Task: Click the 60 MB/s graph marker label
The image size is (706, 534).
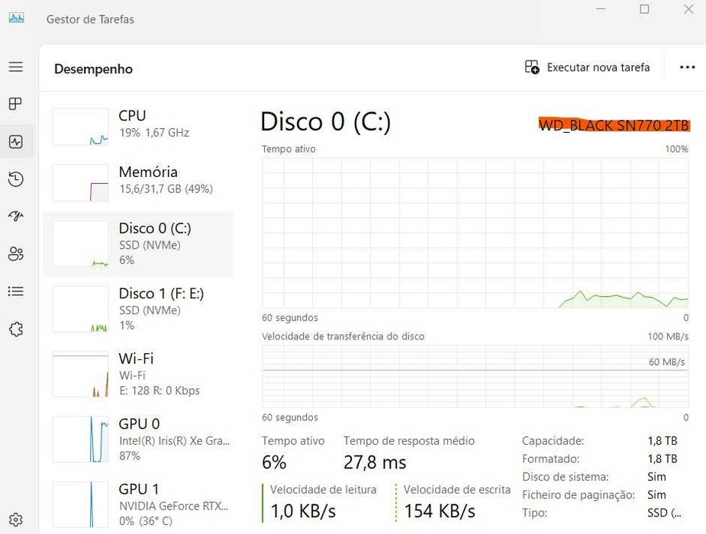Action: (x=666, y=362)
